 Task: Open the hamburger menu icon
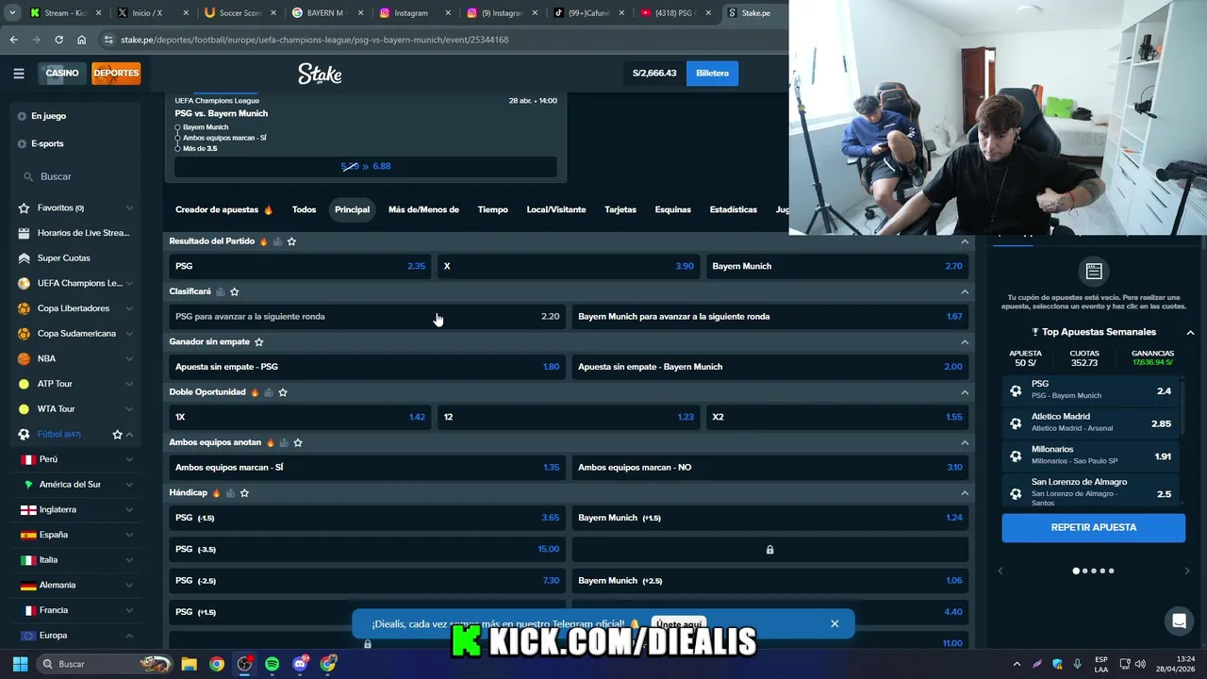pos(19,74)
